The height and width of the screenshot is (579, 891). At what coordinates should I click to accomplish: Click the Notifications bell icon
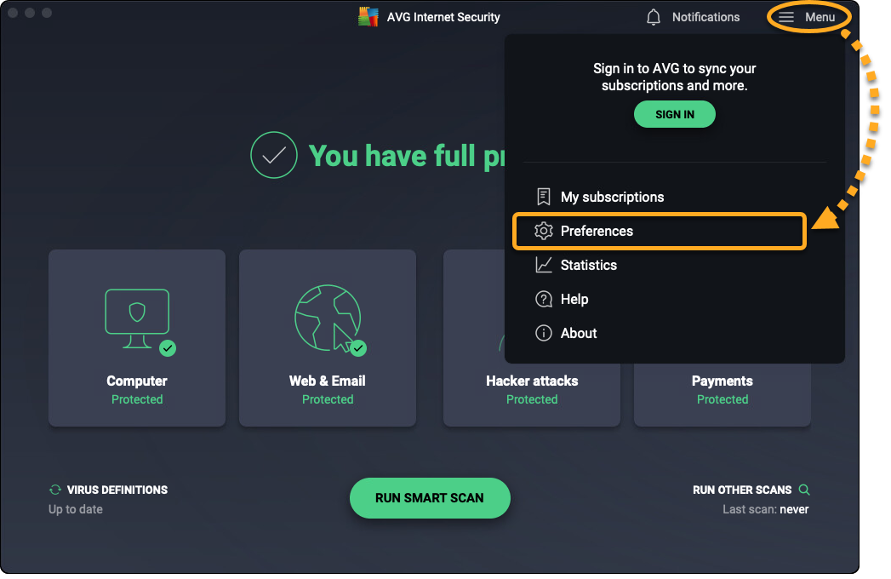[x=654, y=17]
